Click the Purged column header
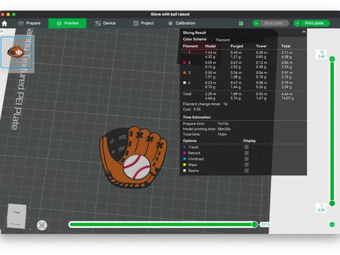 click(237, 46)
